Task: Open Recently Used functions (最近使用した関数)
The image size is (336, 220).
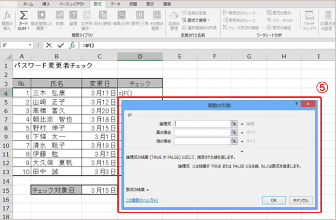Action: tap(41, 20)
